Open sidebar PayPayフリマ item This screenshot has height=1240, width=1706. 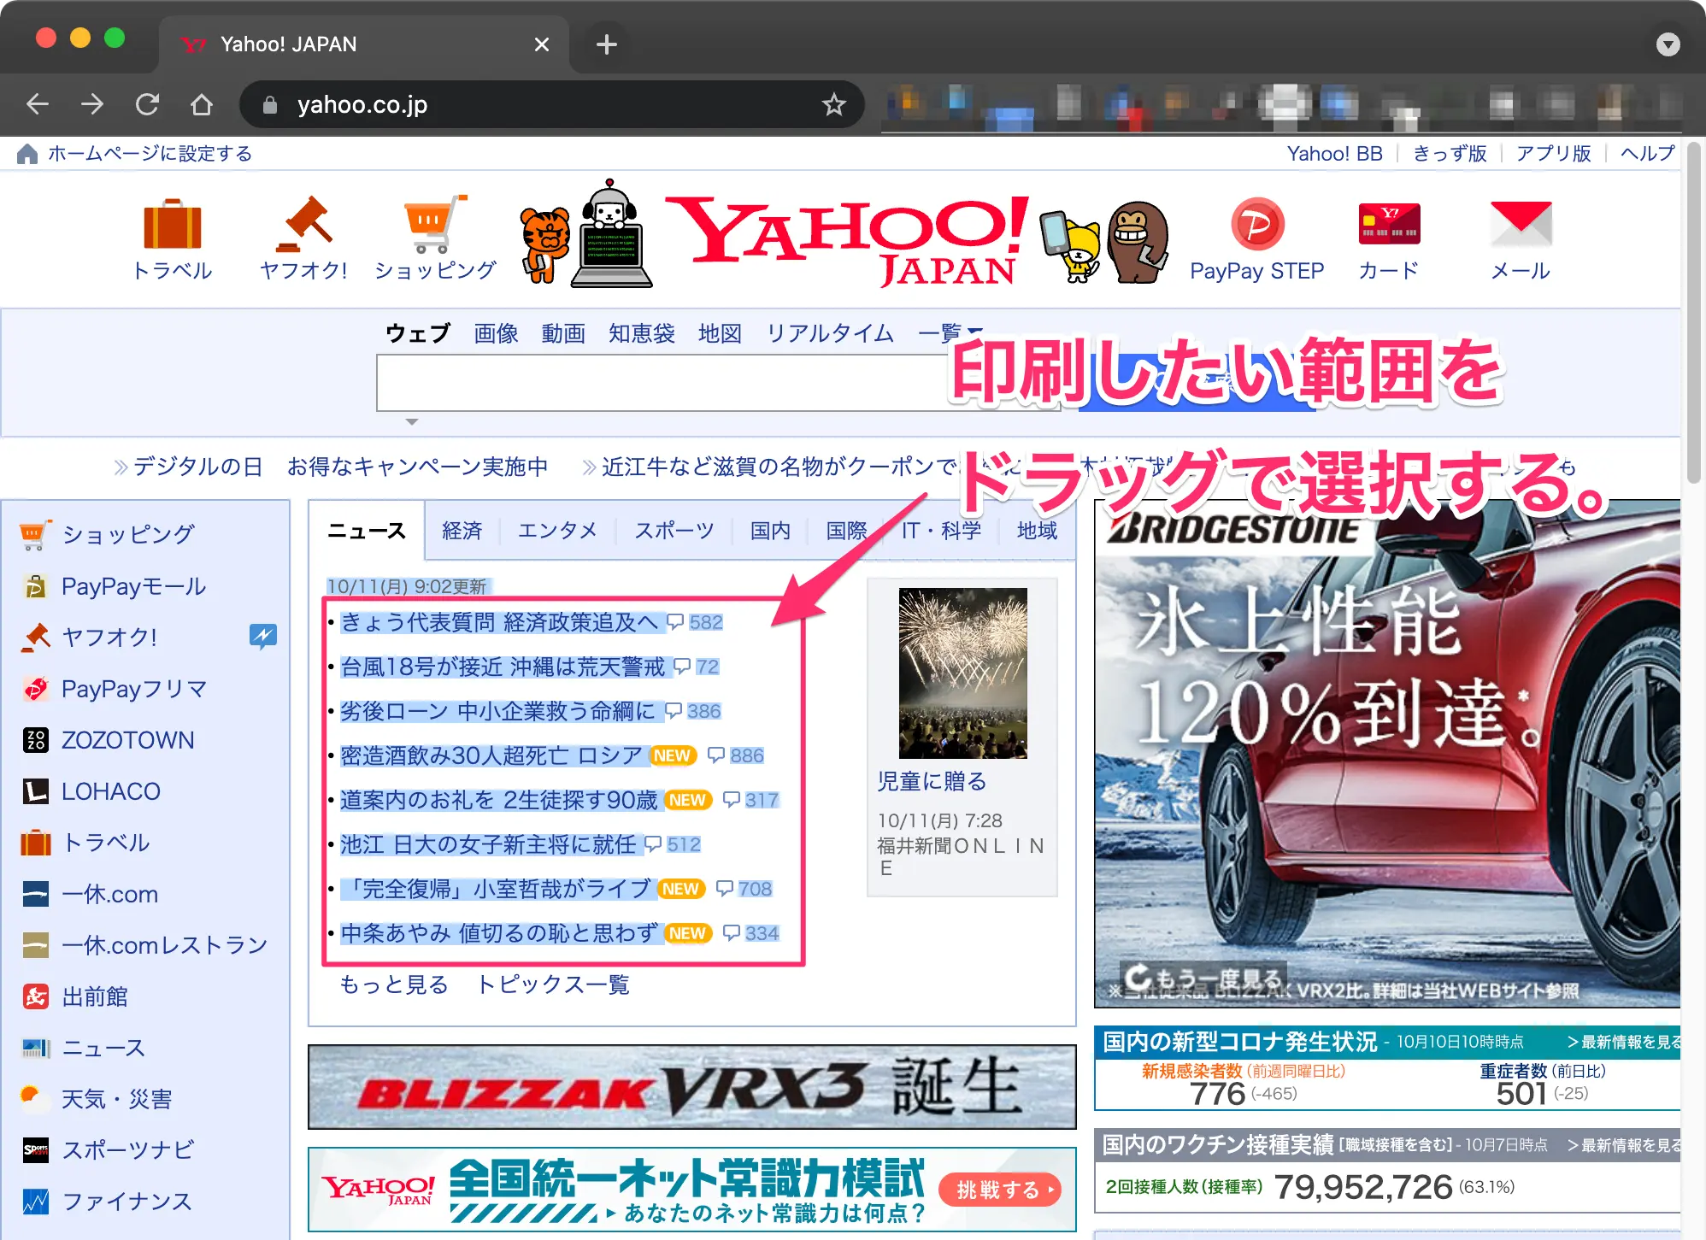tap(133, 689)
